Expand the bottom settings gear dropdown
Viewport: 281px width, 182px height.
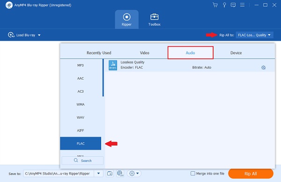[x=134, y=174]
